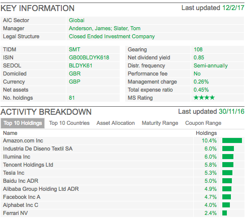Click the Gearing value 108

198,49
